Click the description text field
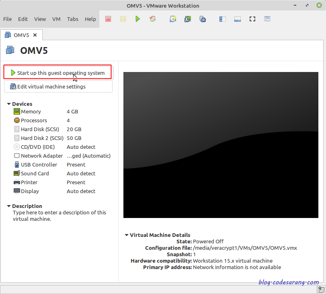The width and height of the screenshot is (326, 294). [x=59, y=216]
